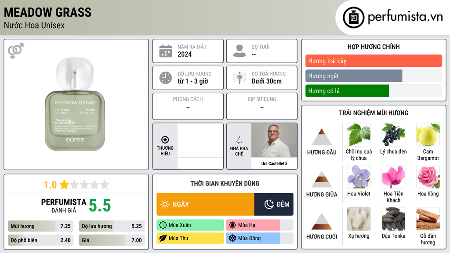Click the sun icon in the Ngày bar
450x253 pixels.
point(165,204)
